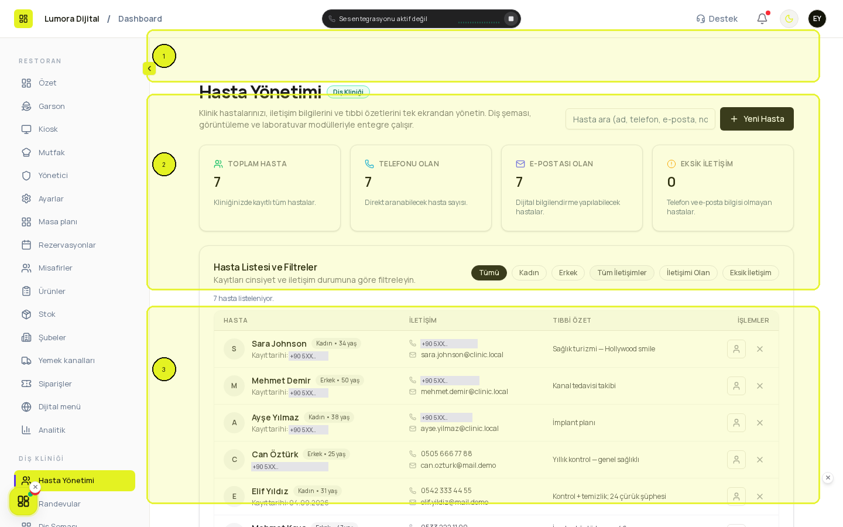Screen dimensions: 843x527
Task: Open Sara Johnson's profile icon
Action: [x=736, y=349]
